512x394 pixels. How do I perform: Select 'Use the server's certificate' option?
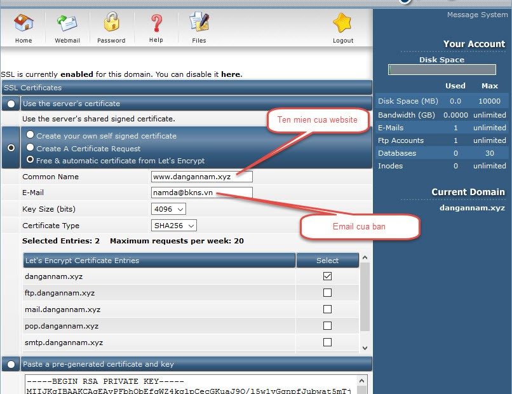(10, 104)
